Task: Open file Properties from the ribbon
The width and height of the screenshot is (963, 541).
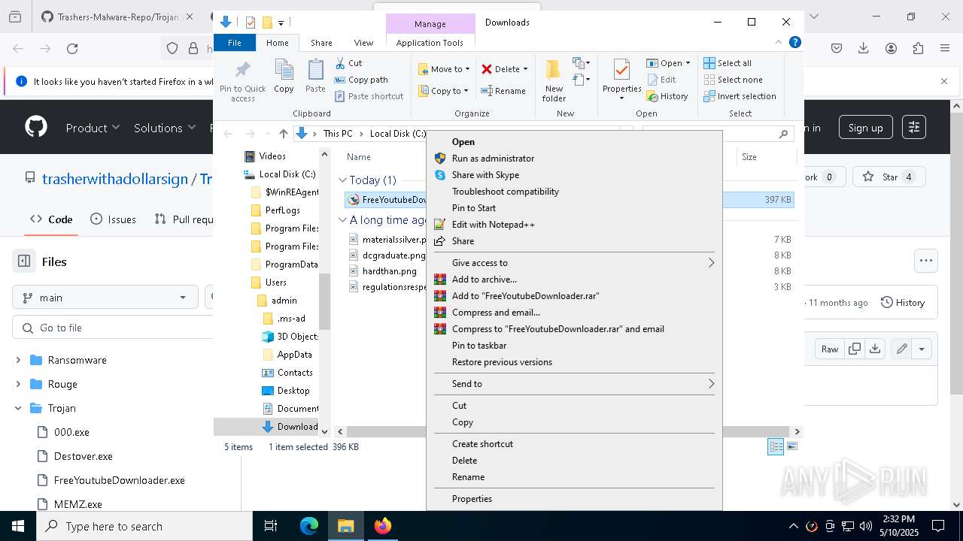Action: (621, 81)
